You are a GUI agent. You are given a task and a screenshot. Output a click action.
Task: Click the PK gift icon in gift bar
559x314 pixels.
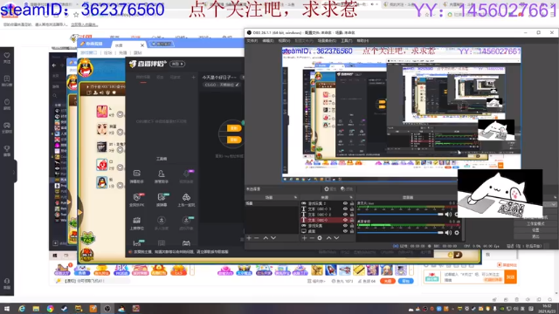[121, 270]
